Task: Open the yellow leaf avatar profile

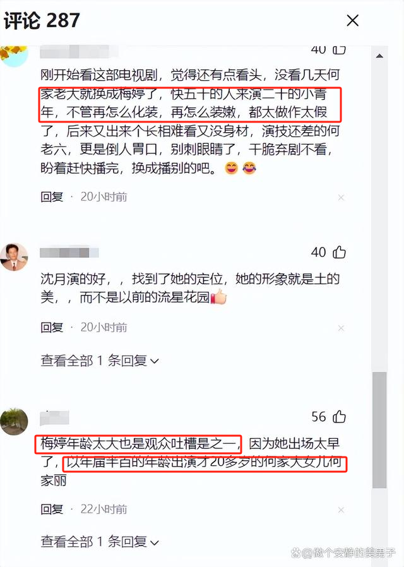Action: click(14, 56)
